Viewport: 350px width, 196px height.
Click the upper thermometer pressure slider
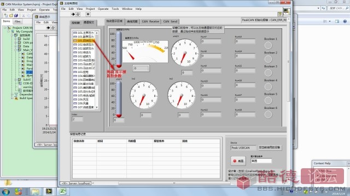point(119,50)
